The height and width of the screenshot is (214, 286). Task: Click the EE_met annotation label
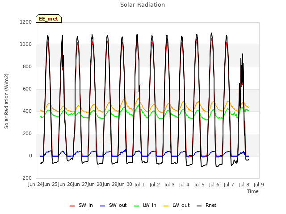[x=49, y=19]
